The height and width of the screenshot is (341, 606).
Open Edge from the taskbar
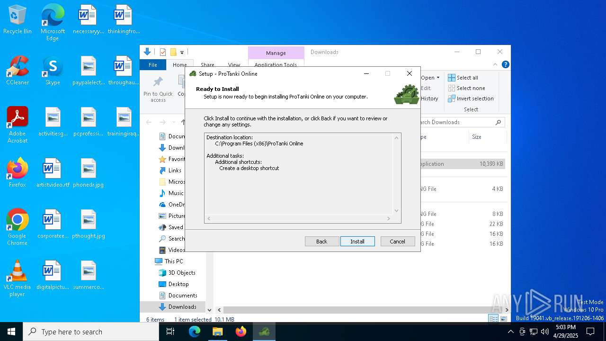[195, 332]
